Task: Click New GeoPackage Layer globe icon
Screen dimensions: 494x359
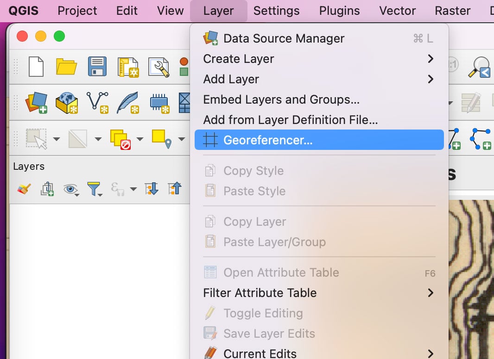Action: (66, 103)
